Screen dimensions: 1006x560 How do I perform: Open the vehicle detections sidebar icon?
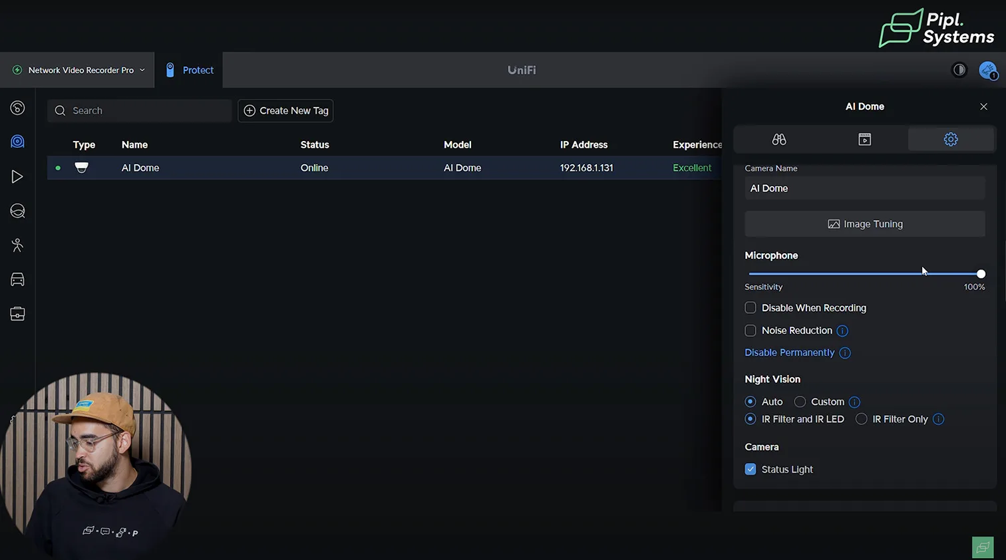coord(17,280)
